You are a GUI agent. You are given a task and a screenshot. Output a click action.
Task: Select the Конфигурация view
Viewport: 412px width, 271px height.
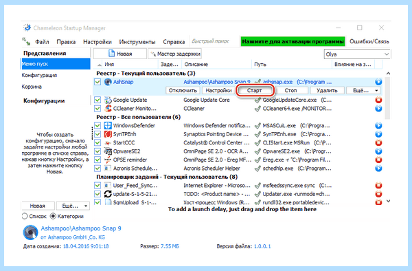point(39,75)
